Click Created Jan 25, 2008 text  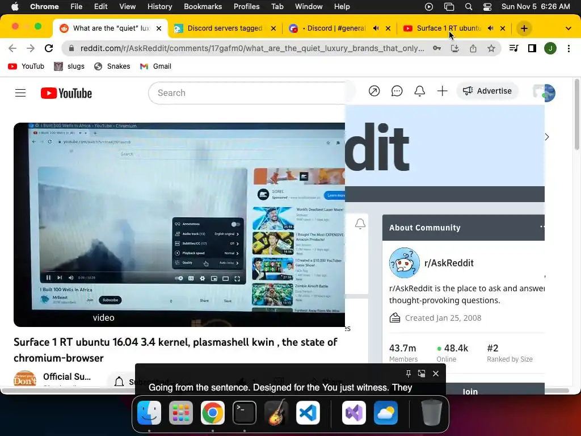click(443, 318)
